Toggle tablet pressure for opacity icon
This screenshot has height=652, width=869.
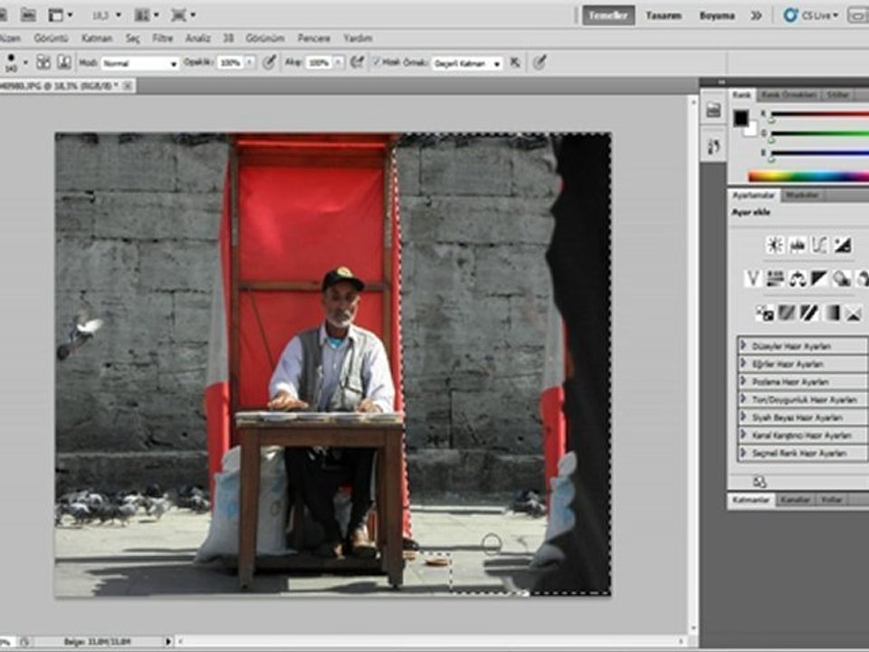click(x=269, y=62)
